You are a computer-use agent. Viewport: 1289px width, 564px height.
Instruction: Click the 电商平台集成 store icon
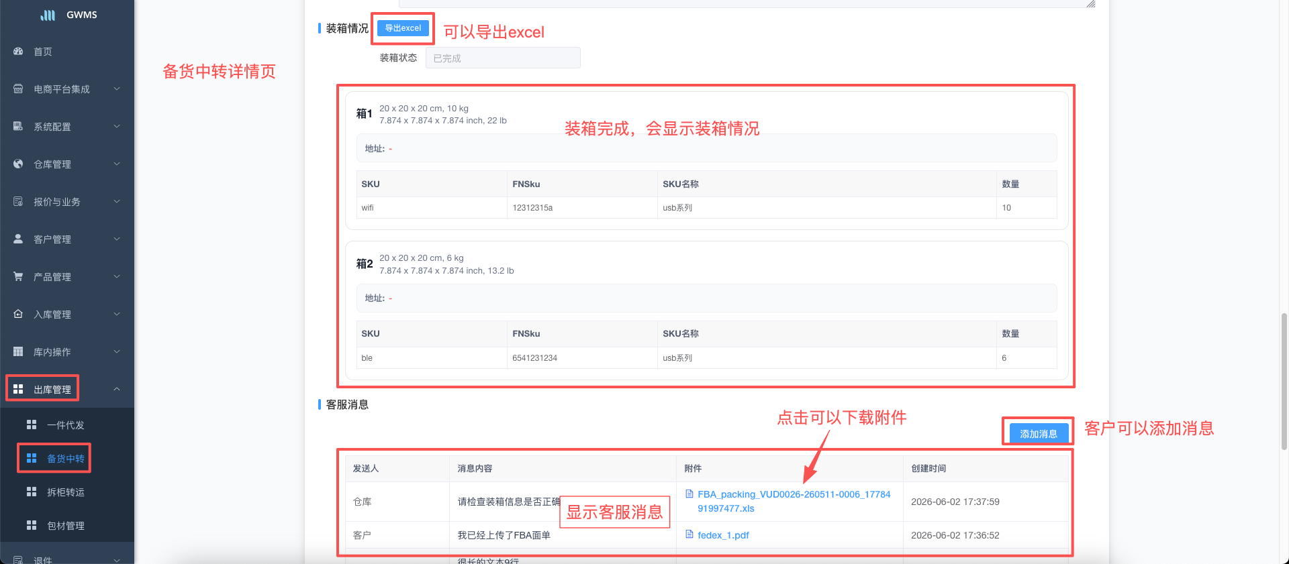[18, 89]
